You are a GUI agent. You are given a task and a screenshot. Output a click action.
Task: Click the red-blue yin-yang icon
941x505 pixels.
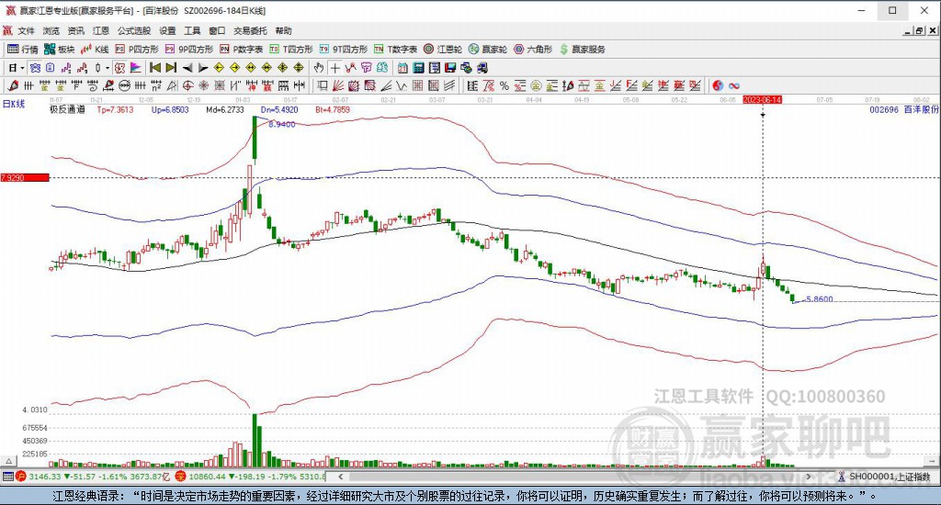coord(718,85)
